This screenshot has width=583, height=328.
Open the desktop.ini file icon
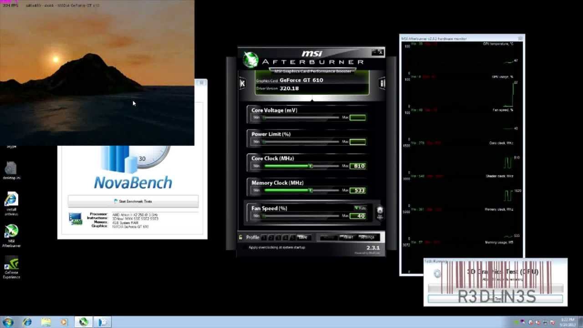pyautogui.click(x=11, y=171)
